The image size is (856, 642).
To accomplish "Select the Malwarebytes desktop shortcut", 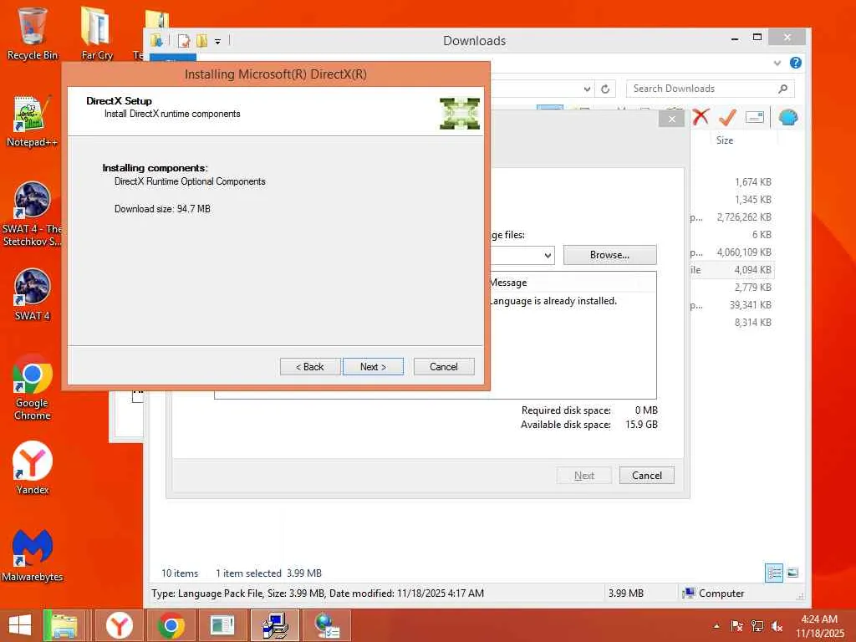I will click(x=32, y=556).
